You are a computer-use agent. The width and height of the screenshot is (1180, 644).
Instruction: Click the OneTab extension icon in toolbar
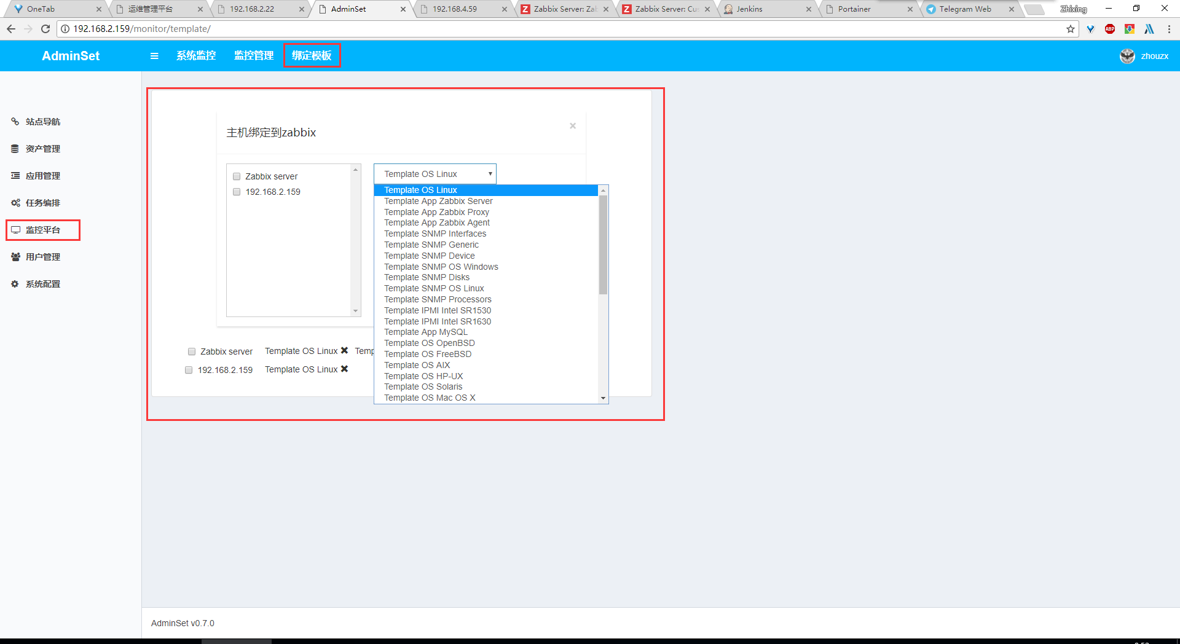(x=1090, y=29)
